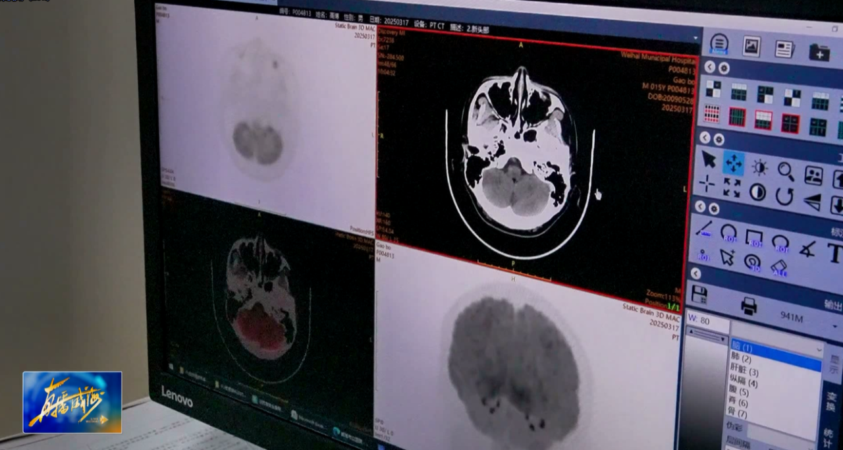Select the upper-left PET brain viewport
The height and width of the screenshot is (450, 843).
[x=265, y=119]
